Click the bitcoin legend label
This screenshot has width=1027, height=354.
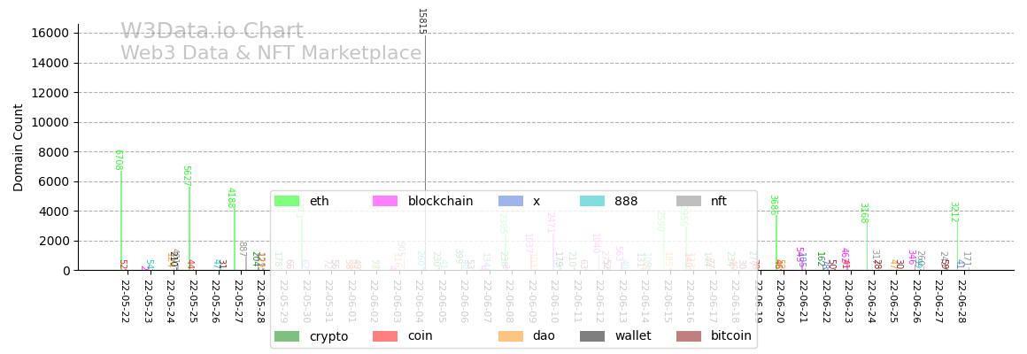click(x=730, y=336)
